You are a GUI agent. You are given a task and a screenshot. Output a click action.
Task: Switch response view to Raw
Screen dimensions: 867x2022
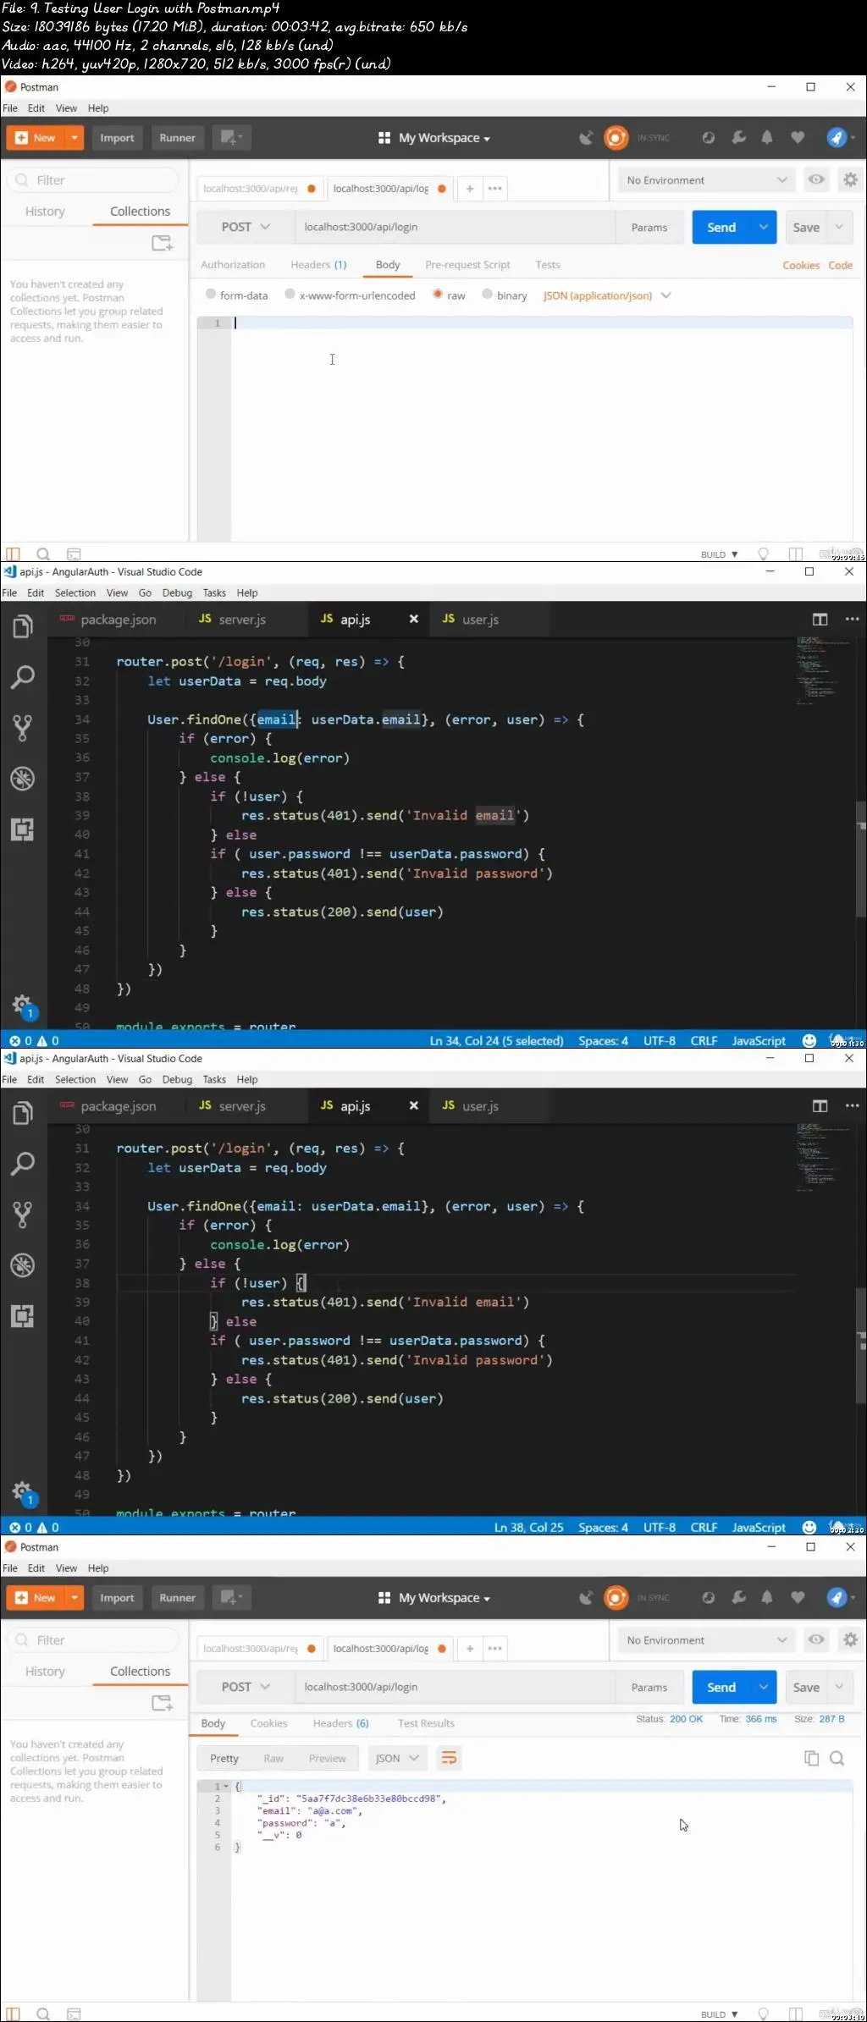[x=273, y=1758]
